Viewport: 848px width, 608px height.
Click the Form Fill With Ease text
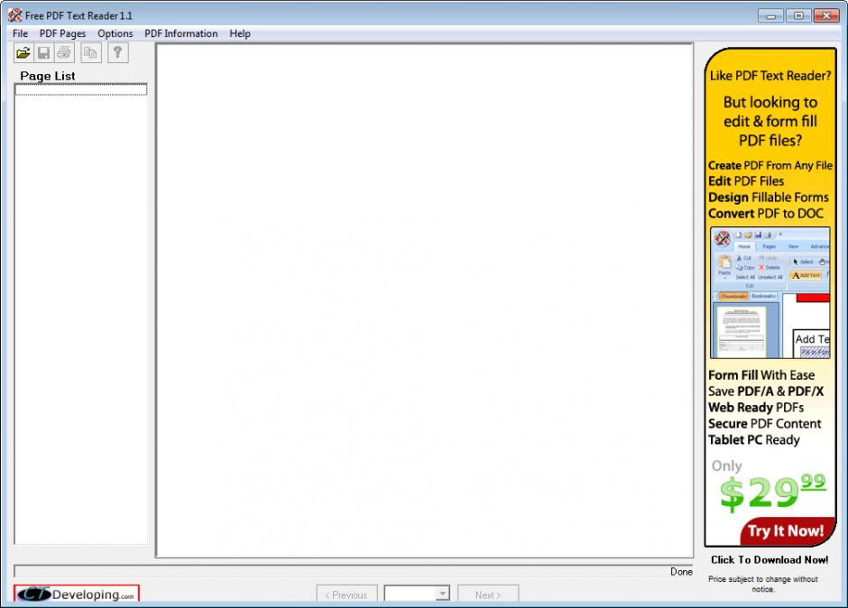pos(761,375)
